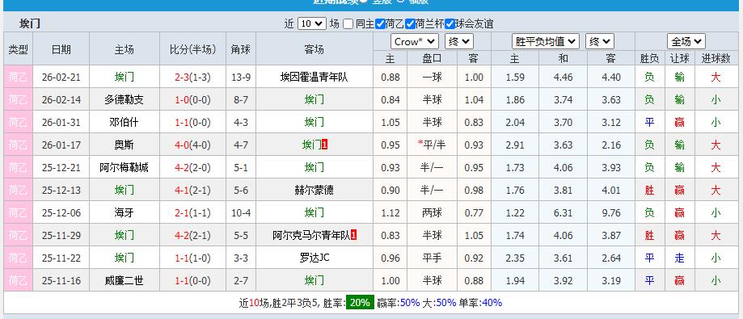Click the 日期 column header
Screen dimensions: 743x319
[x=61, y=48]
